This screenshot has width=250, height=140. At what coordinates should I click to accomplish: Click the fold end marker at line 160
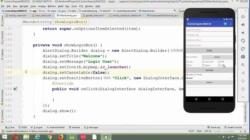coord(22,100)
